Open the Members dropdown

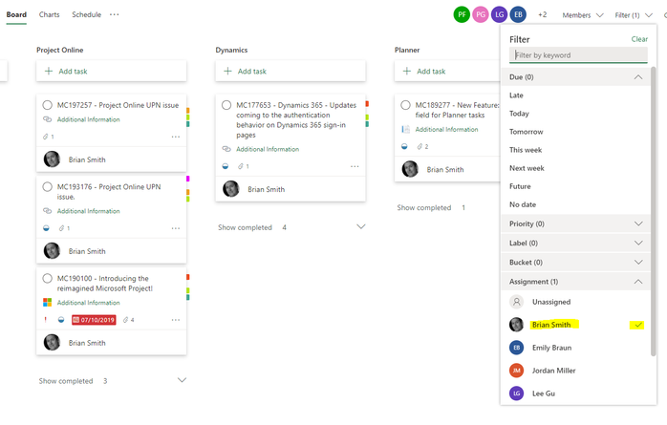pyautogui.click(x=582, y=15)
